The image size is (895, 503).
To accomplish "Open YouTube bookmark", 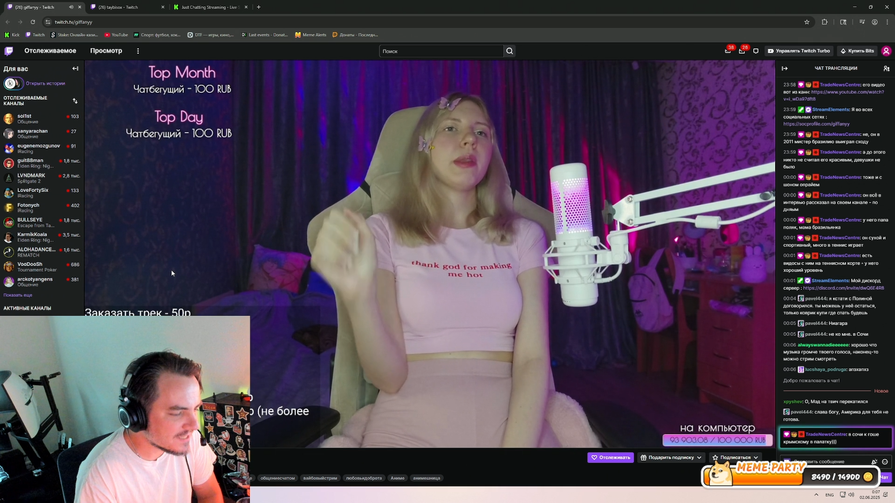I will 117,35.
